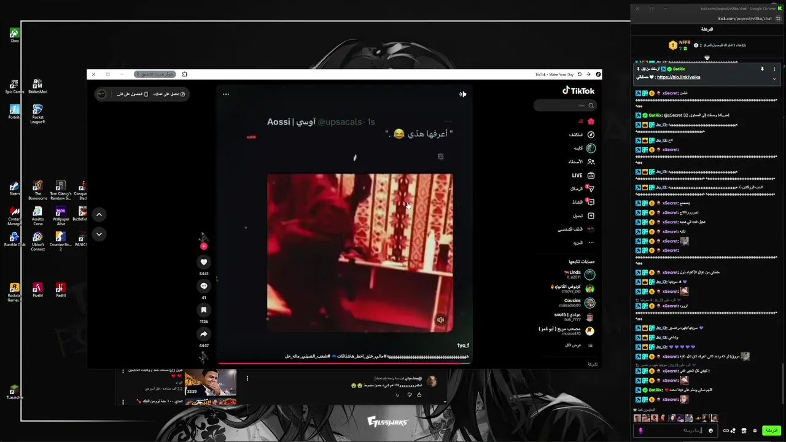Send the chat message with green button

pos(771,430)
